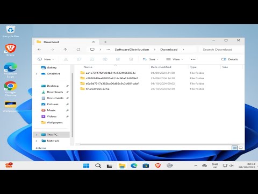The height and width of the screenshot is (194, 258).
Task: Expand the OneDrive tree node
Action: pos(37,74)
